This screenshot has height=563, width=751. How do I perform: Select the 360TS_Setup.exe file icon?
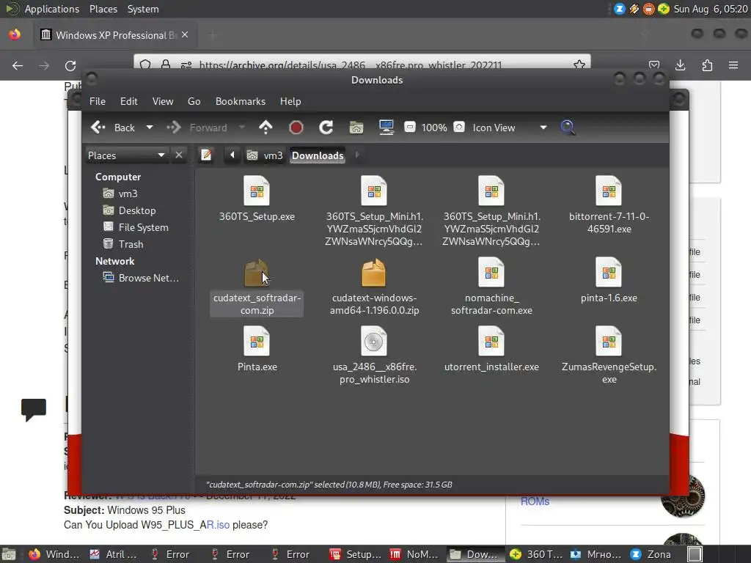pyautogui.click(x=257, y=191)
